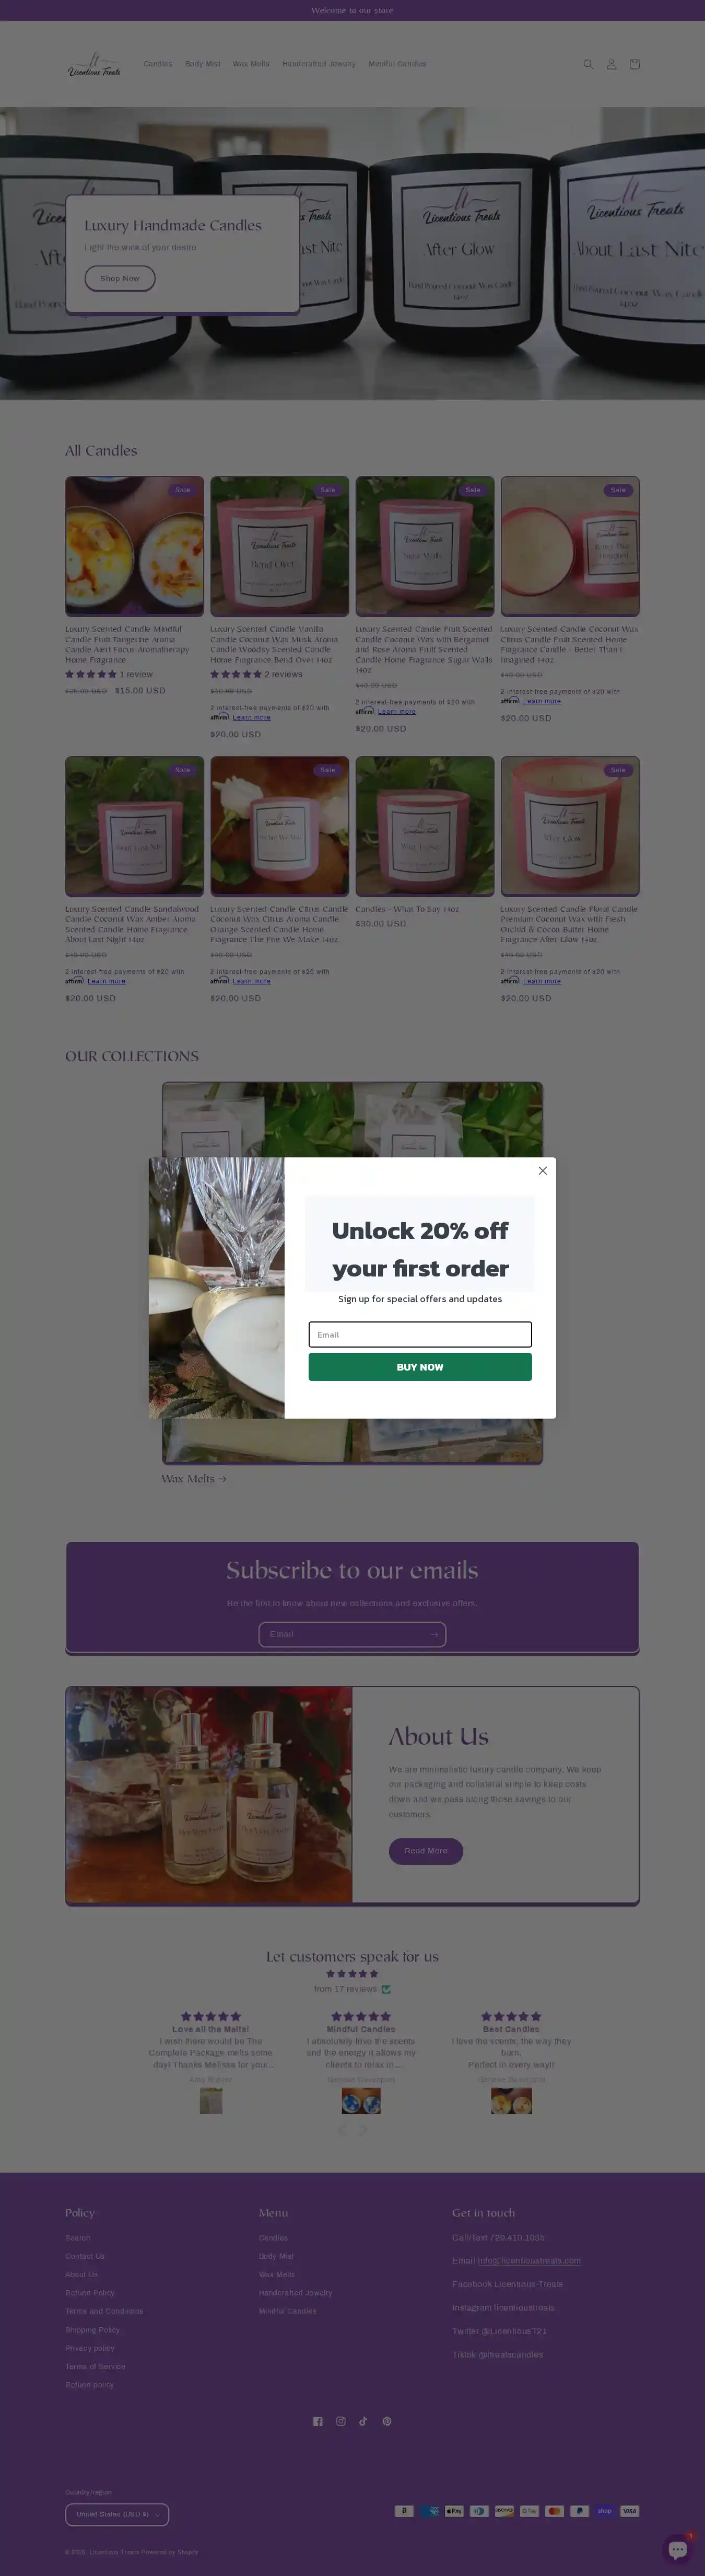The image size is (705, 2576).
Task: Open the Facebook icon in footer
Action: (x=318, y=2421)
